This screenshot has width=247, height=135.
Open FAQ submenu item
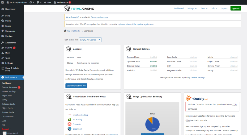coord(3,125)
